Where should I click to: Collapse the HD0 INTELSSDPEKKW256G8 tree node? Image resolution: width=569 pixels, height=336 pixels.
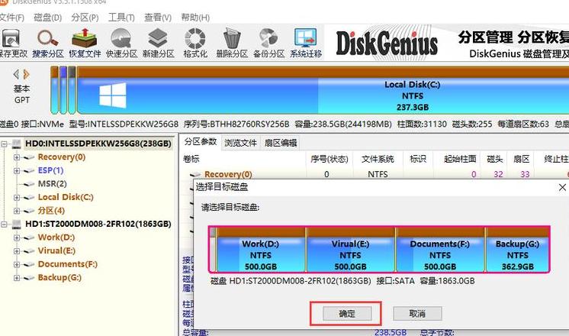[4, 144]
